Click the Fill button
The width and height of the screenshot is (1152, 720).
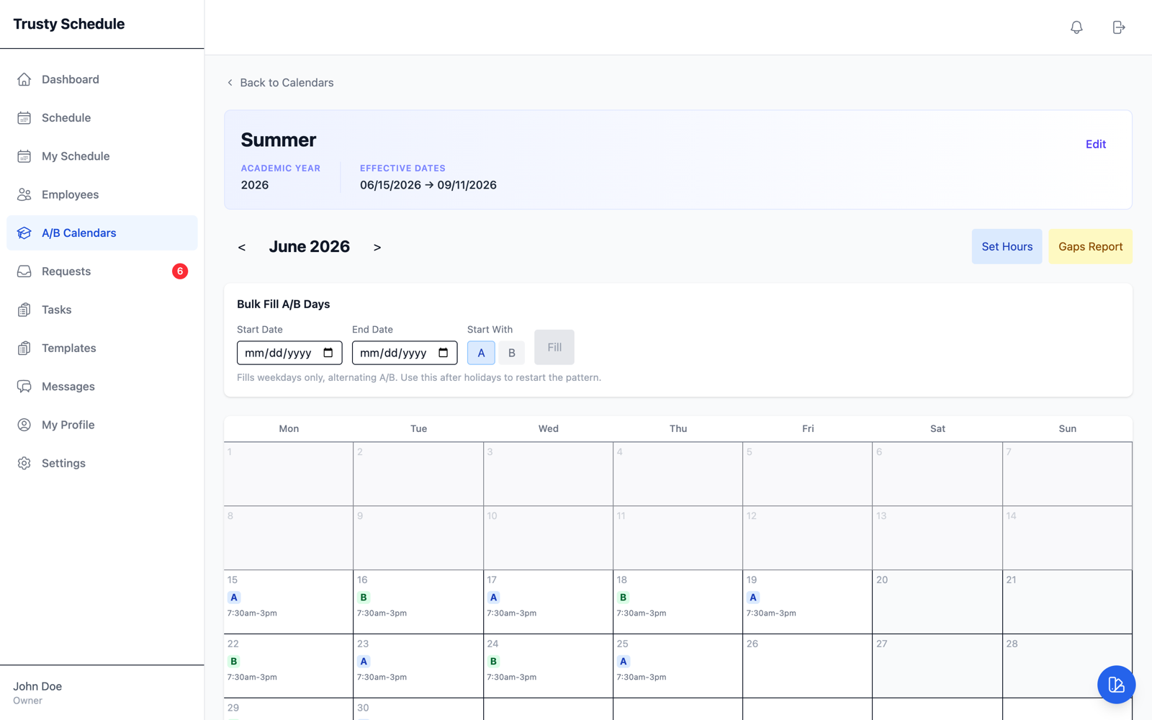(554, 347)
